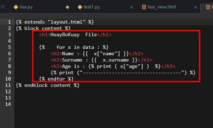Close the lisa_view.html tab
Viewport: 213px width, 128px height.
tap(195, 7)
